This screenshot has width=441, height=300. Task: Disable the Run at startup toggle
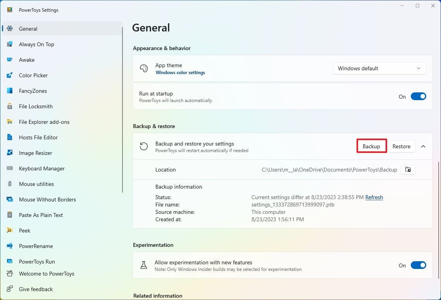tap(418, 97)
